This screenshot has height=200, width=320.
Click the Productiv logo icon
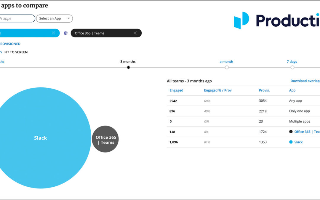(241, 20)
